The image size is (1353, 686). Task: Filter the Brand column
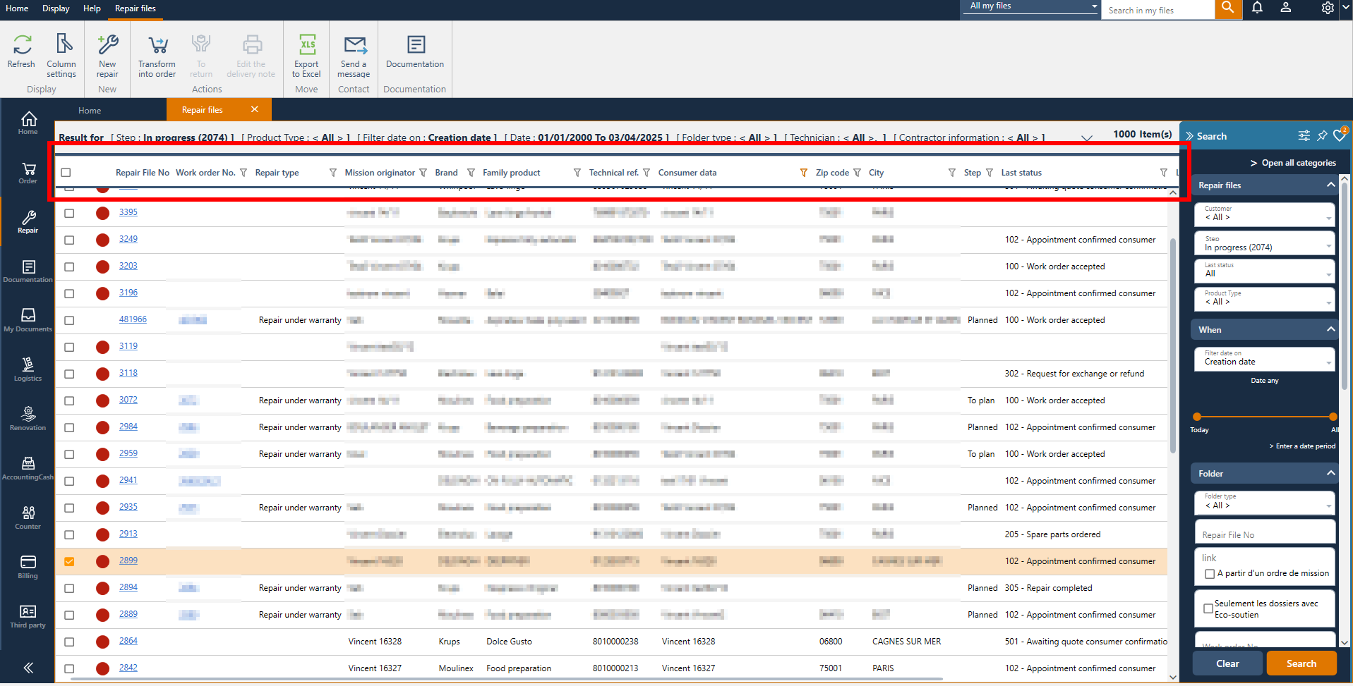pyautogui.click(x=471, y=173)
